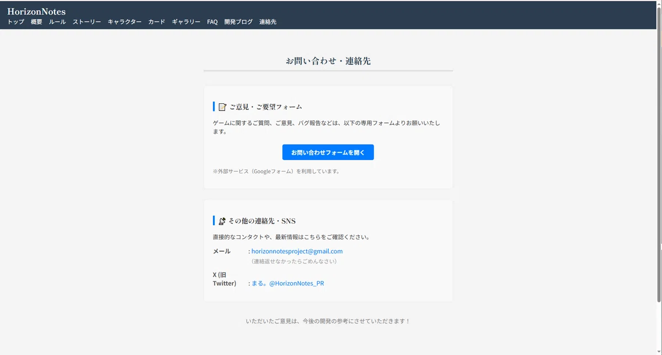Viewport: 662px width, 355px height.
Task: Open the ギャラリー page
Action: (x=186, y=22)
